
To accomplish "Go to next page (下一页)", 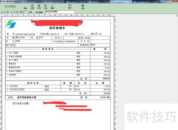I will coord(14,12).
